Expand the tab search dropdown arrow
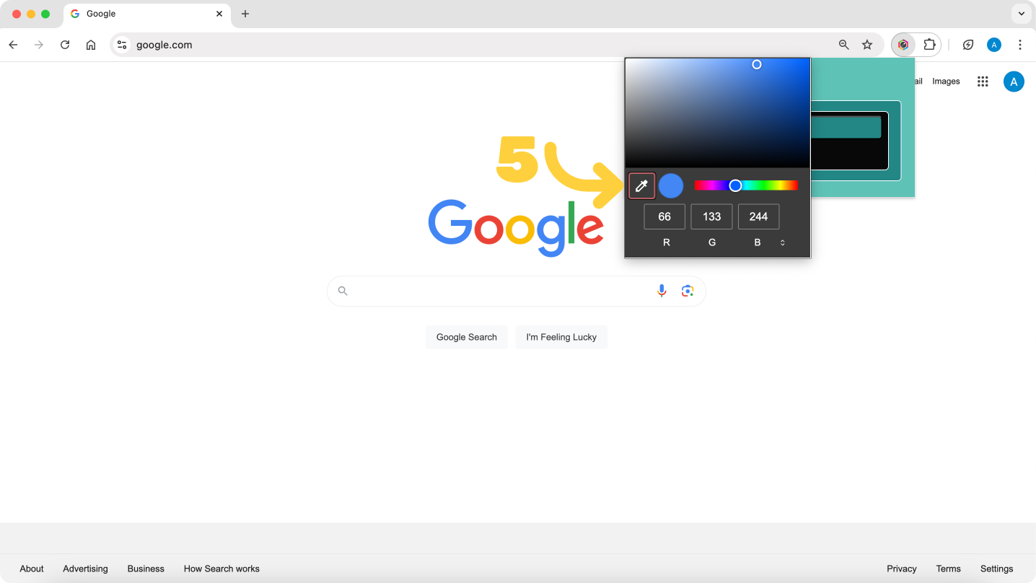Viewport: 1036px width, 583px height. tap(1021, 14)
